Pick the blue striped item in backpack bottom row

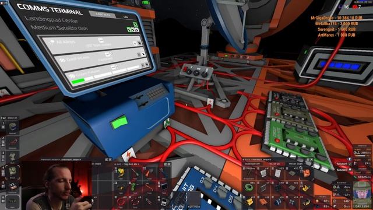277,202
